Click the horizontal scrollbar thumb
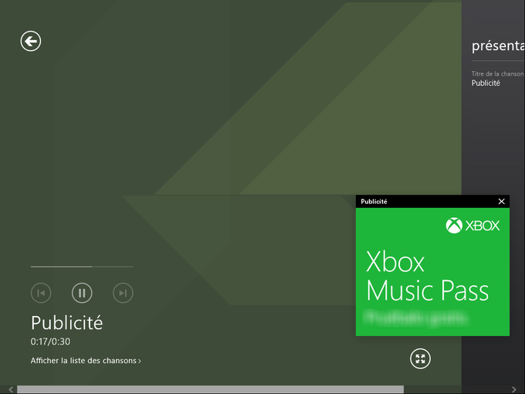525x394 pixels. (210, 389)
